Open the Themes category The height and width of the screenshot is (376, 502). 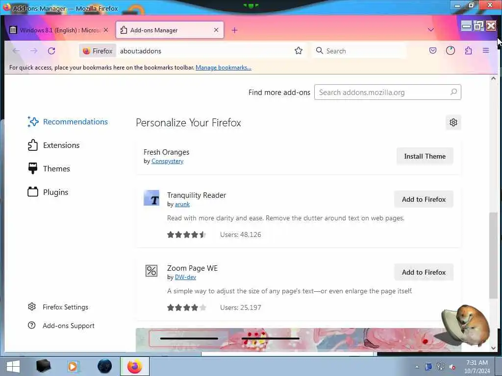point(49,168)
